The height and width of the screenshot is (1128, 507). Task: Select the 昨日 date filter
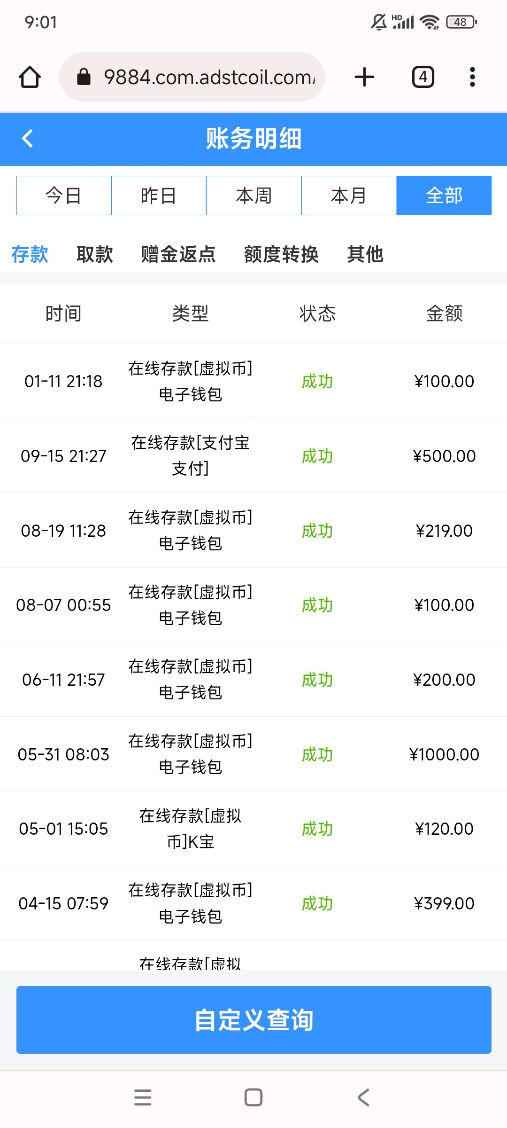(159, 196)
